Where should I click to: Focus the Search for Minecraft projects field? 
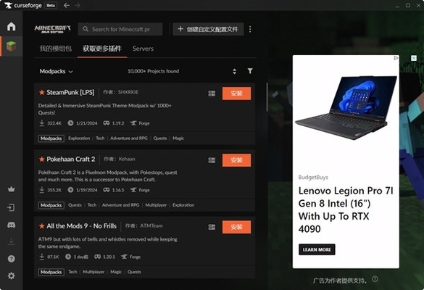[x=120, y=29]
